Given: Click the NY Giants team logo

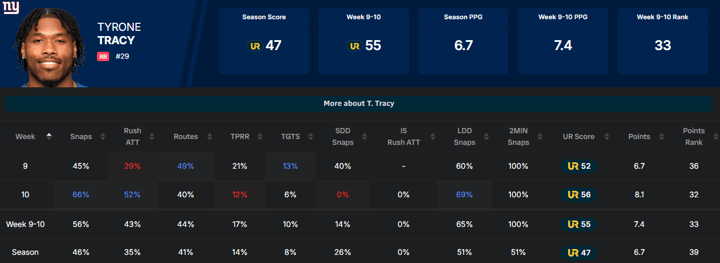Looking at the screenshot, I should [11, 8].
